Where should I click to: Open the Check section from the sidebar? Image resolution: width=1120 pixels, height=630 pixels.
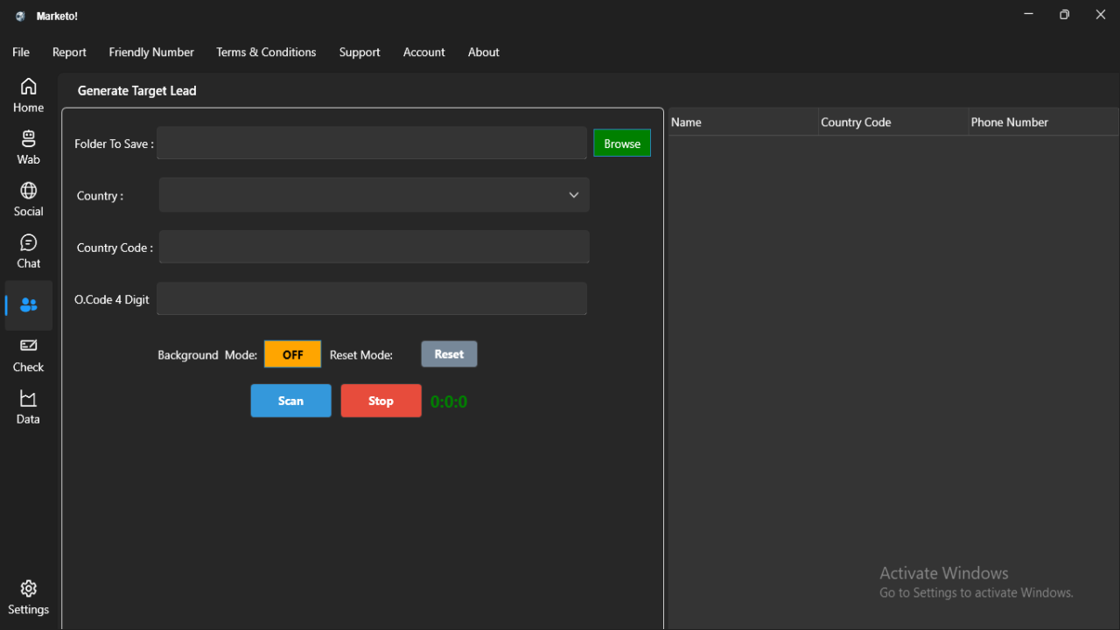coord(28,354)
